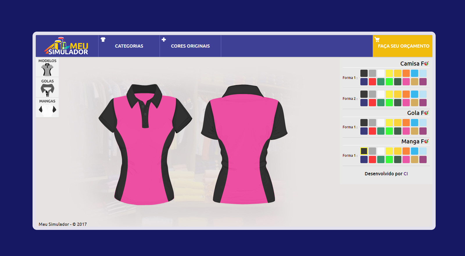Apply yellow to Manga Forma 1

pos(389,151)
